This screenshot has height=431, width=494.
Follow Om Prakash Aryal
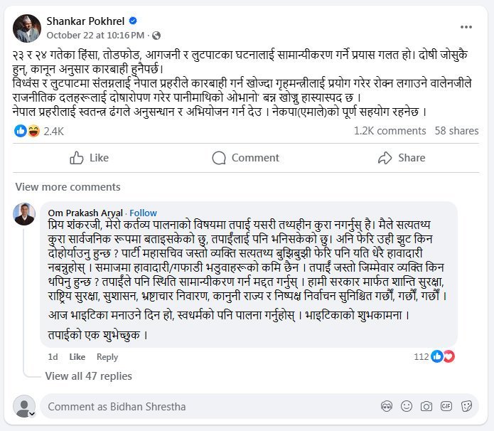click(144, 213)
